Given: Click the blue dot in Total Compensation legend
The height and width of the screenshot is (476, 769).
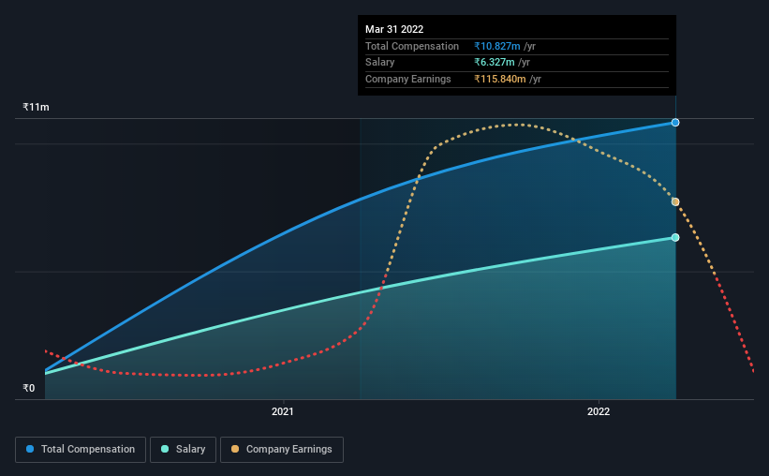Looking at the screenshot, I should click(30, 449).
